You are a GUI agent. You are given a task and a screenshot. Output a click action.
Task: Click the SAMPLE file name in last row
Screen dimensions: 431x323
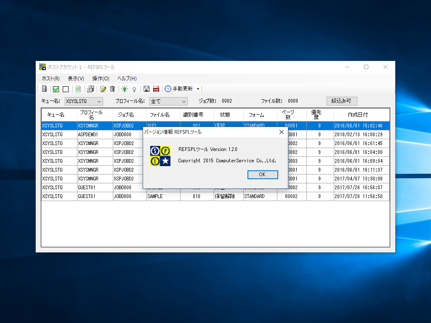(163, 196)
